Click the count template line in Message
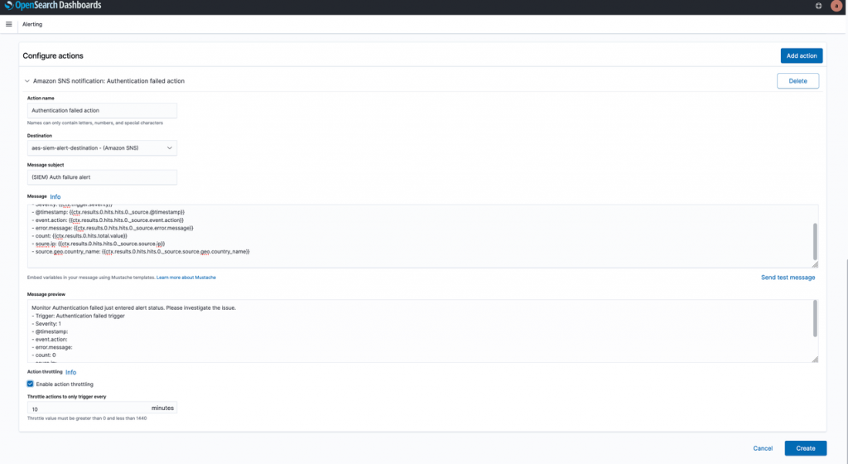This screenshot has height=464, width=848. click(x=79, y=236)
